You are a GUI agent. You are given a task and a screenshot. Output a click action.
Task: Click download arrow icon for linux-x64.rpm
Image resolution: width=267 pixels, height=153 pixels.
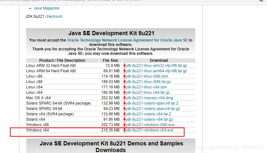pyautogui.click(x=124, y=87)
